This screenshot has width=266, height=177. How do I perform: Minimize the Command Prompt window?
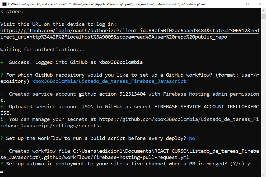[x=235, y=4]
